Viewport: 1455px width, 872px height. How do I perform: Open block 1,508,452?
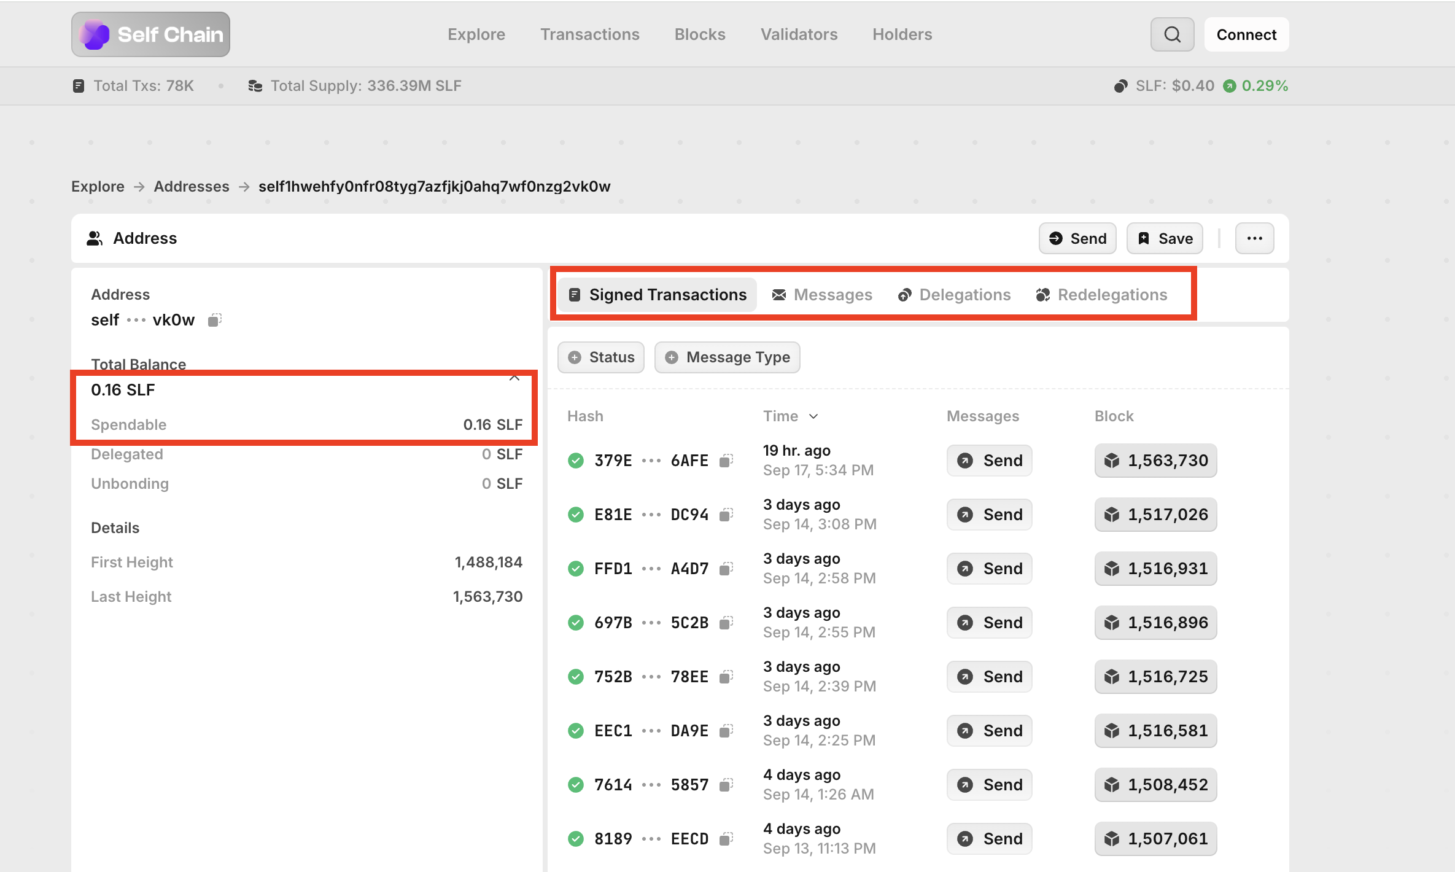pos(1155,785)
